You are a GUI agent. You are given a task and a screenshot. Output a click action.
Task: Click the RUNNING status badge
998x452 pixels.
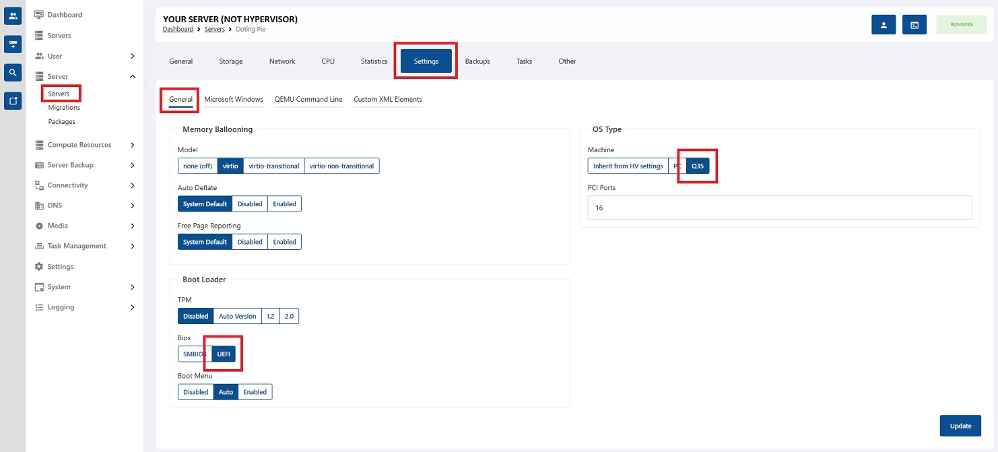coord(962,25)
